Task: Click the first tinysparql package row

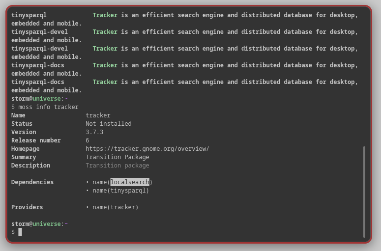Action: click(x=185, y=19)
